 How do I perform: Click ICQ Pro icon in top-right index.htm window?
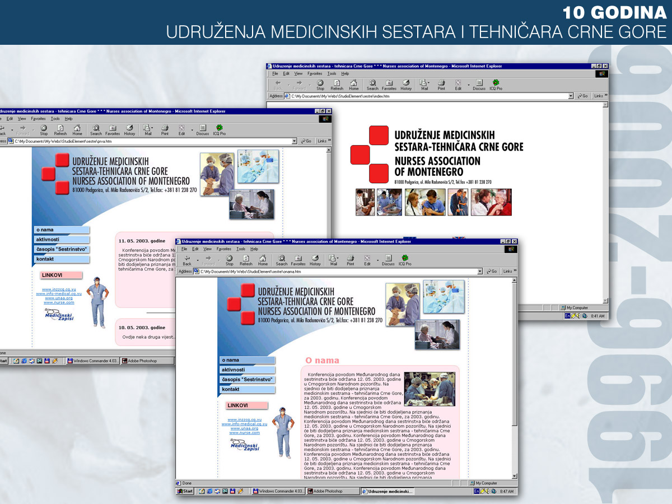pyautogui.click(x=496, y=83)
